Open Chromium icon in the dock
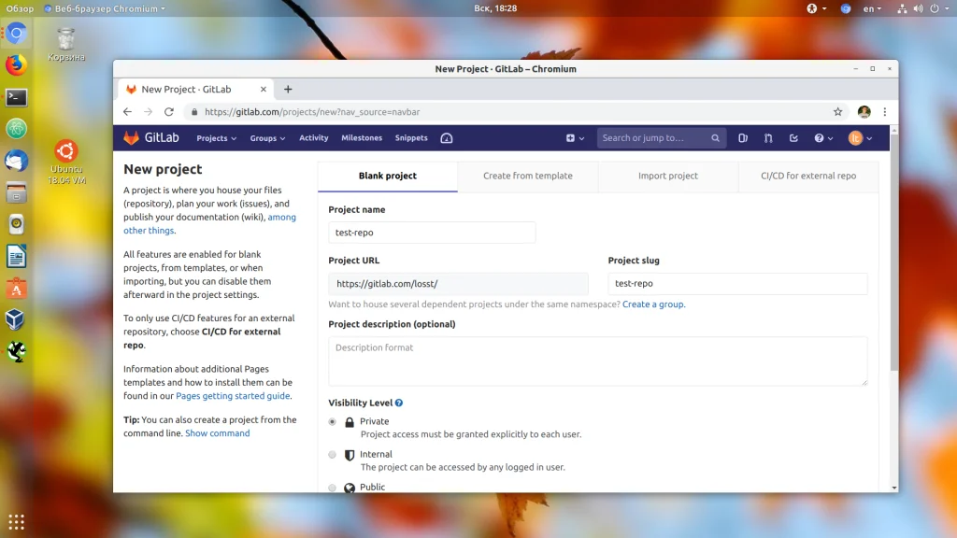Viewport: 957px width, 538px height. [x=17, y=33]
